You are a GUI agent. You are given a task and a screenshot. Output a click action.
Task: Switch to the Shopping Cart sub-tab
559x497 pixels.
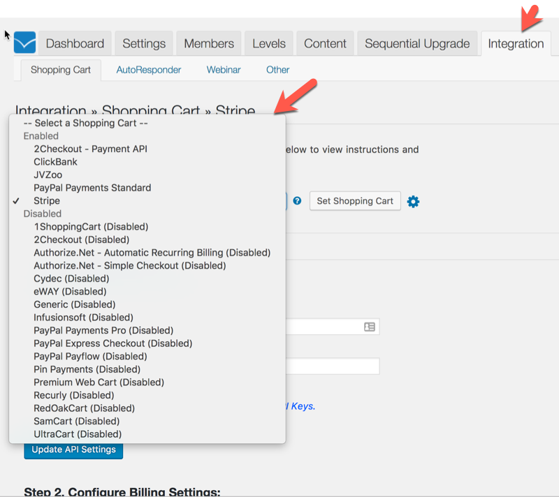click(x=61, y=70)
